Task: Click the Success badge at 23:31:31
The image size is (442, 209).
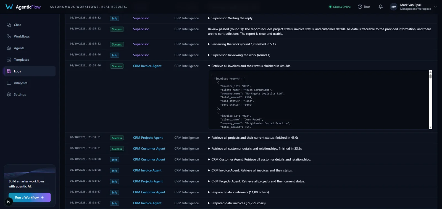Action: click(x=117, y=149)
